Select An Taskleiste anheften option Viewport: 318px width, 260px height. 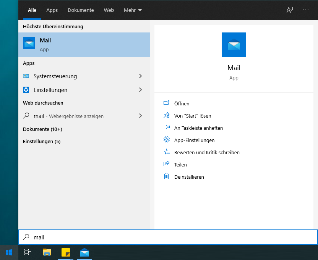pyautogui.click(x=198, y=128)
